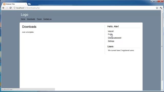Viewport: 164px width, 92px height.
Task: Click the Downloads page heading
Action: coord(29,27)
